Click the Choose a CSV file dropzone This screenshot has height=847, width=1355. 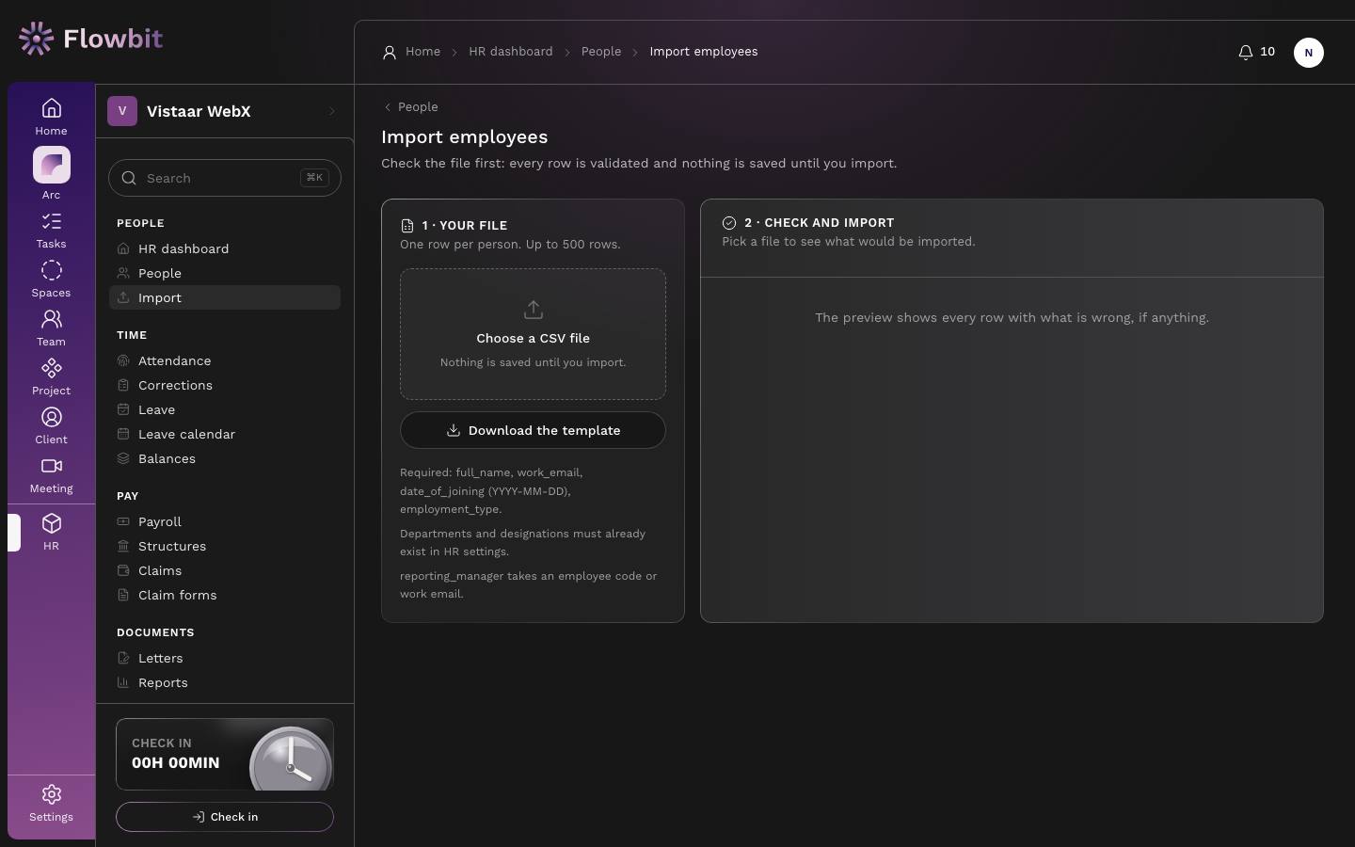click(x=533, y=334)
